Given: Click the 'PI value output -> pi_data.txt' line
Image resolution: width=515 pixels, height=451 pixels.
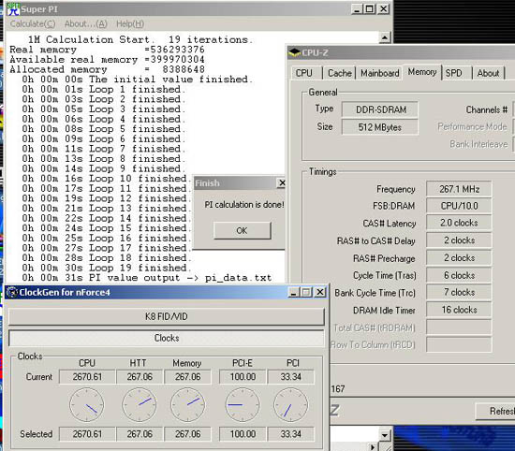Looking at the screenshot, I should coord(147,278).
